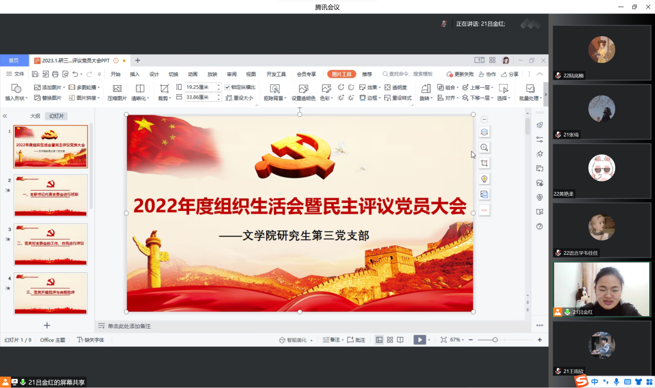Click the Insert Shape icon

coord(16,88)
